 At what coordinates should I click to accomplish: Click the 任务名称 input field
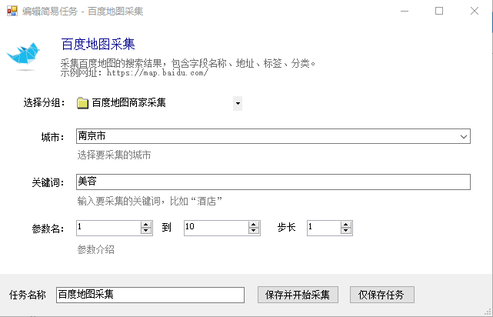[150, 295]
